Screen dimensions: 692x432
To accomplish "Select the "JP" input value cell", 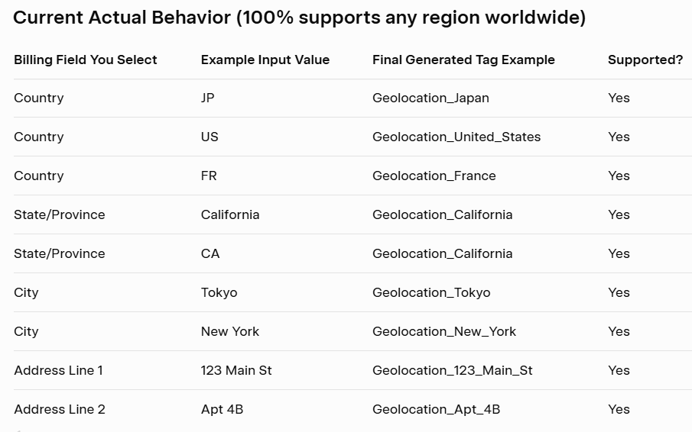I will tap(208, 98).
